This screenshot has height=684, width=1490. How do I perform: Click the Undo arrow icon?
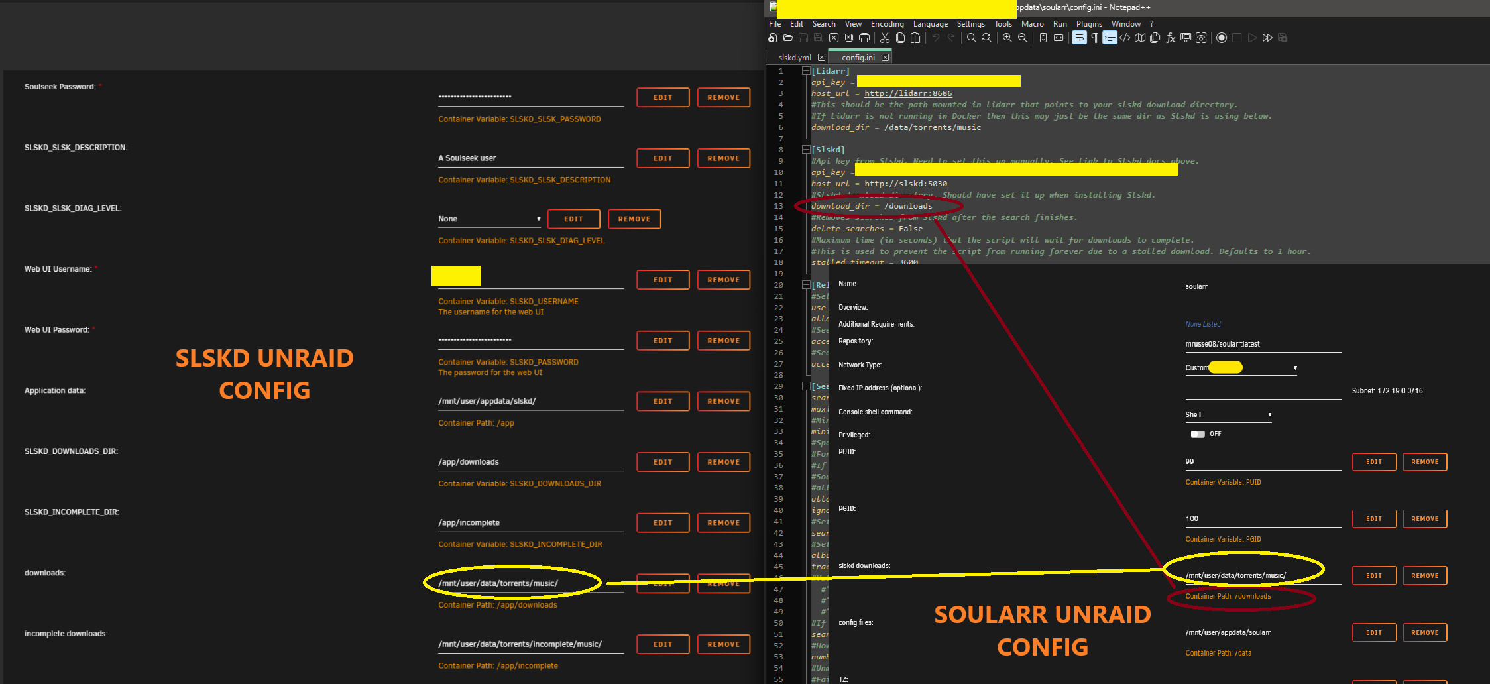tap(936, 38)
